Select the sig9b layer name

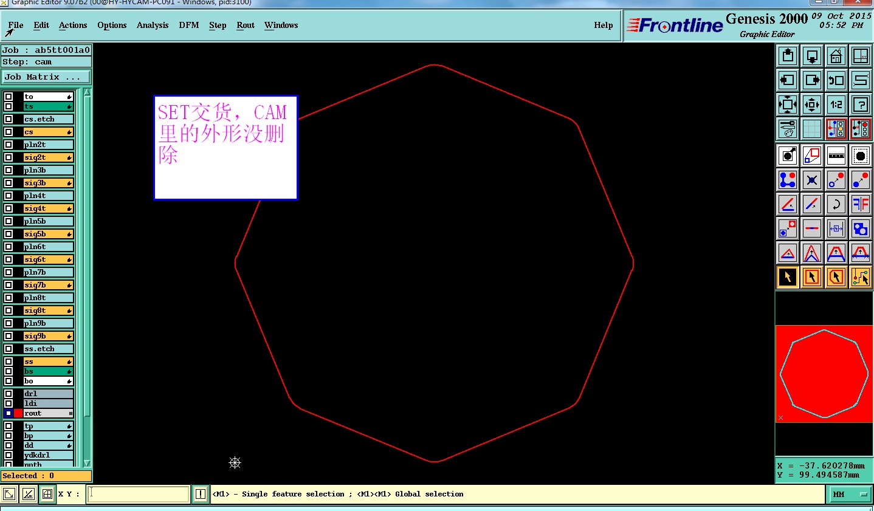(x=48, y=336)
